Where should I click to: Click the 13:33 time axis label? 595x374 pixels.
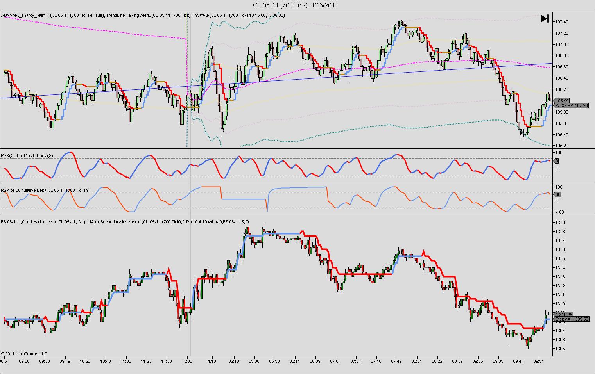(x=187, y=361)
